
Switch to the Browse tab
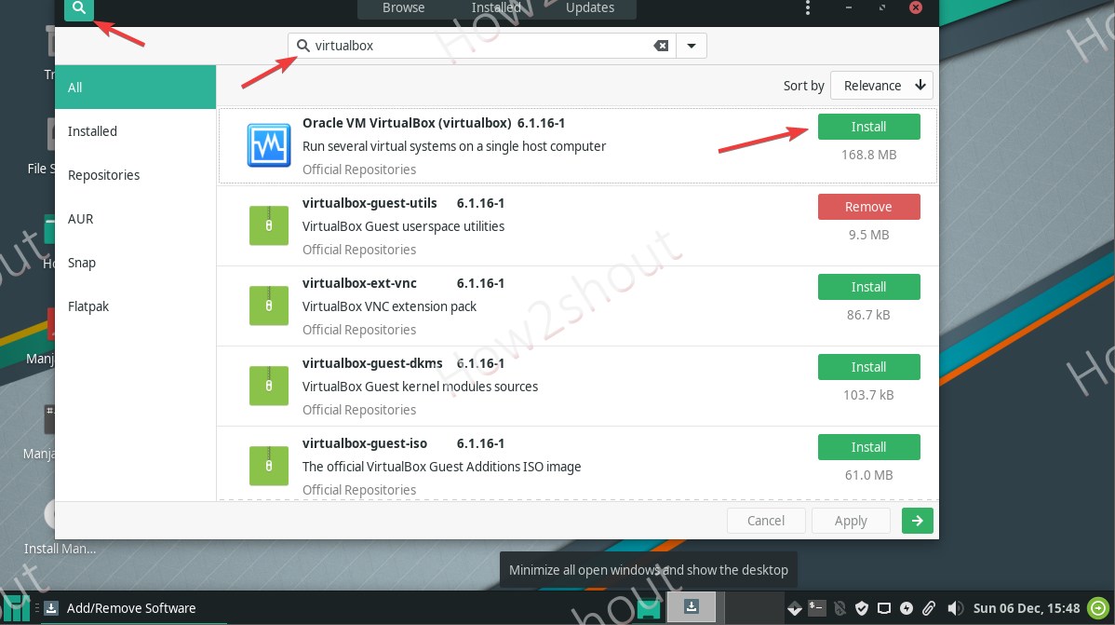pos(403,7)
